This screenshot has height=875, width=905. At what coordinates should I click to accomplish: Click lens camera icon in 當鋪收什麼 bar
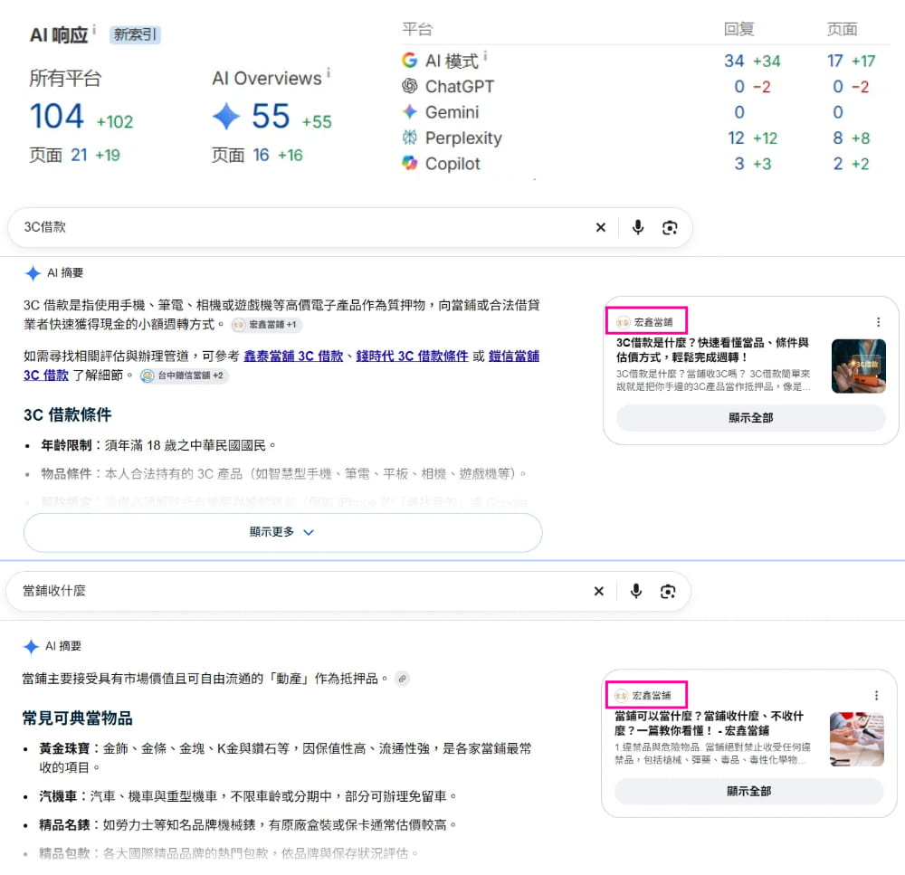(x=668, y=591)
